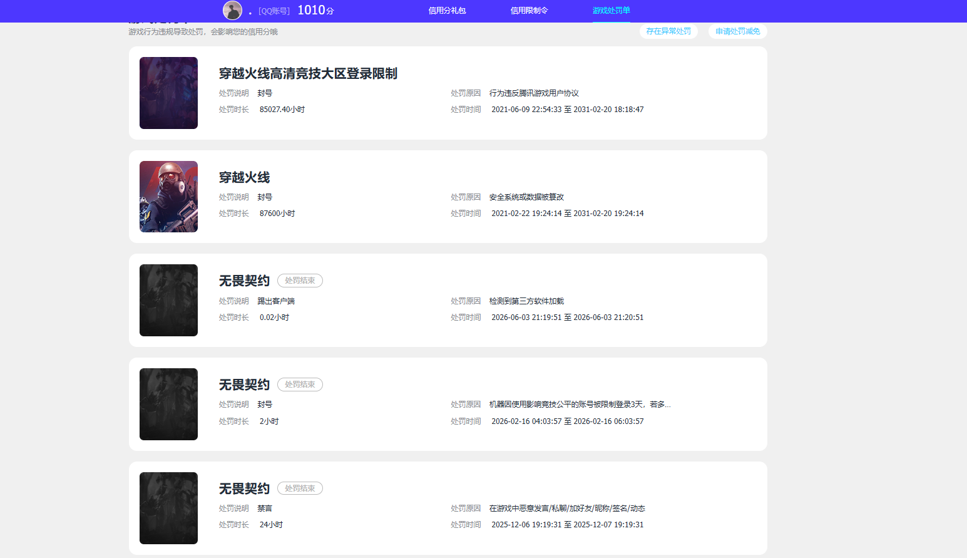The width and height of the screenshot is (967, 558).
Task: Click the duration 87600小时
Action: point(277,214)
